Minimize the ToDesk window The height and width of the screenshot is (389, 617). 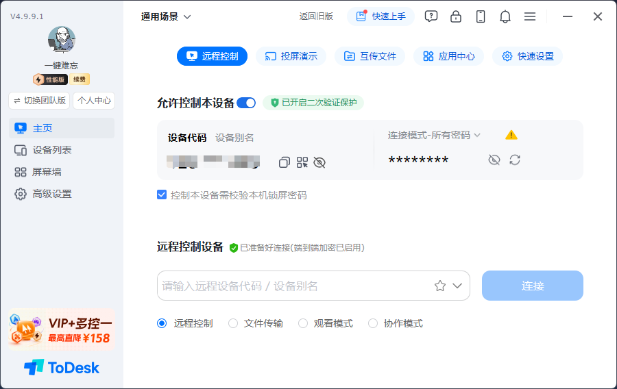pos(568,16)
